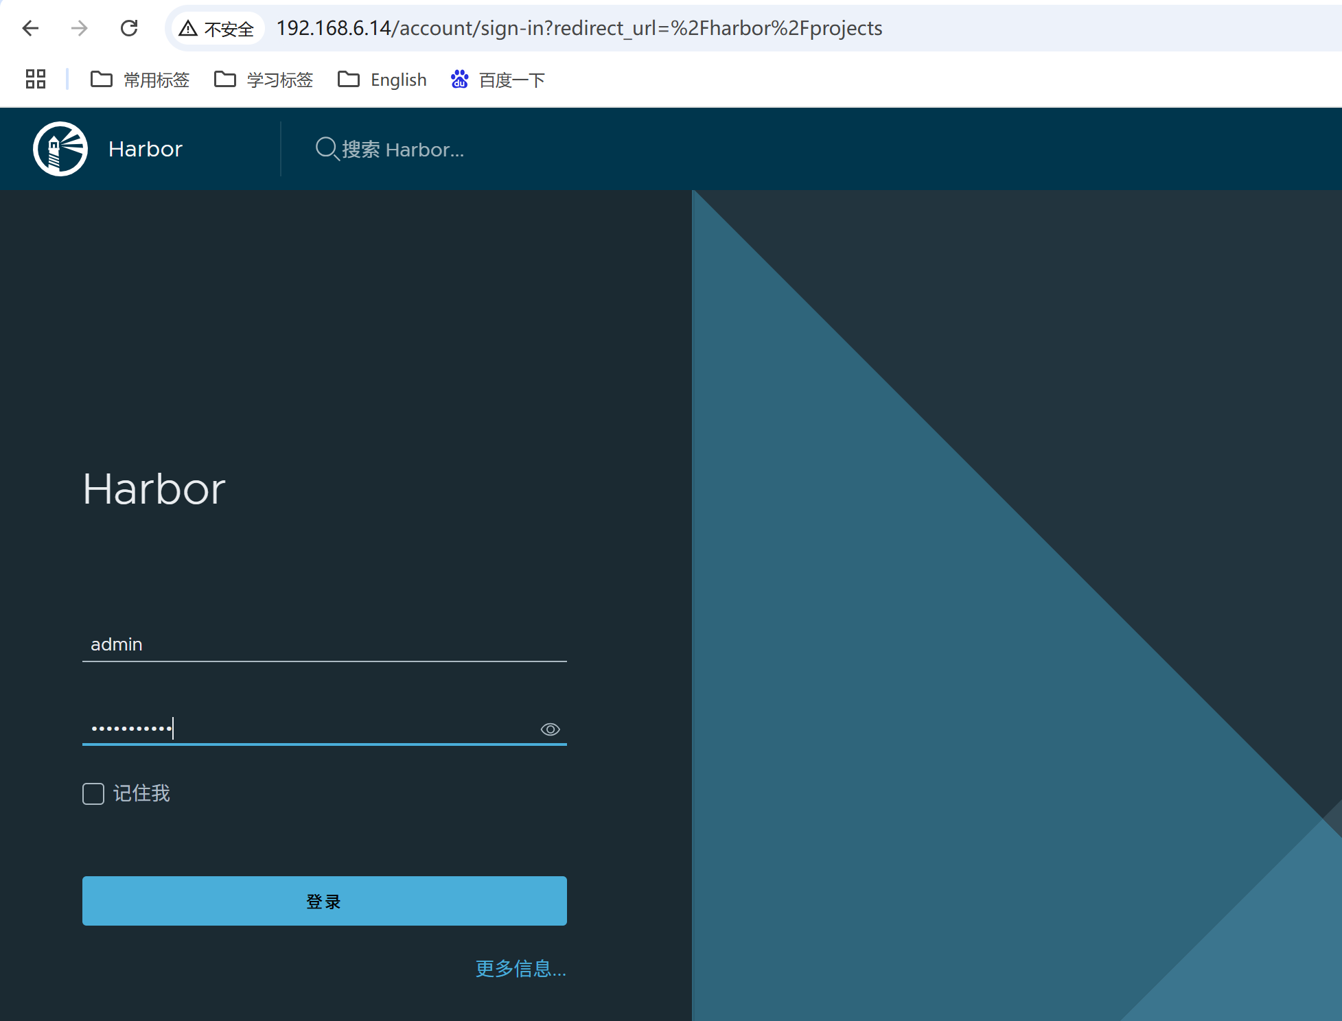Click the browser back arrow

coord(30,28)
